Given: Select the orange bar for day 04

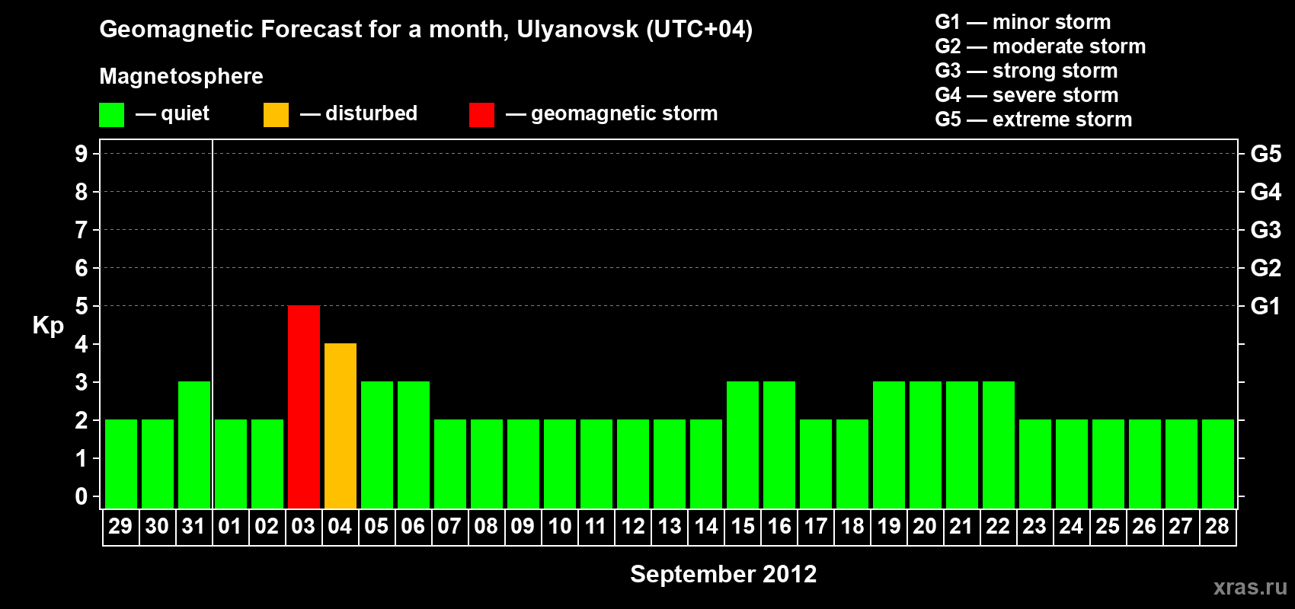Looking at the screenshot, I should pyautogui.click(x=341, y=426).
